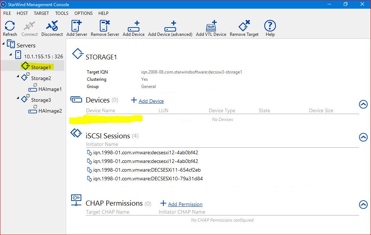Click the plus icon beside Add Permission
The width and height of the screenshot is (371, 235).
[x=163, y=203]
